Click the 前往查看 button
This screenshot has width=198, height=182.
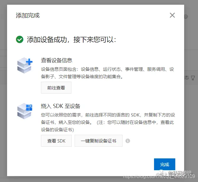(x=56, y=88)
